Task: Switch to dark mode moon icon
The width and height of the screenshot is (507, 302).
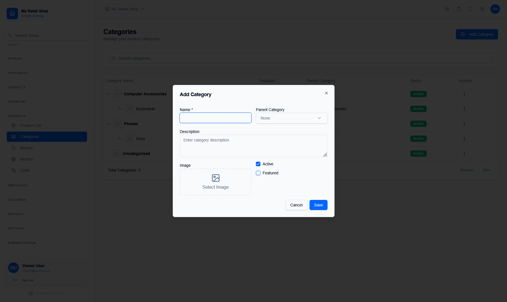Action: 482,9
